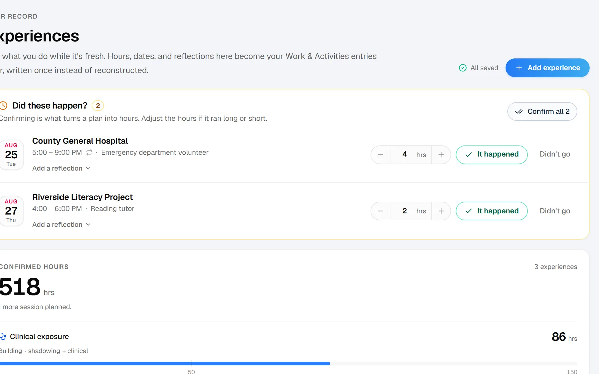Click the pending count badge showing 2

coord(98,106)
